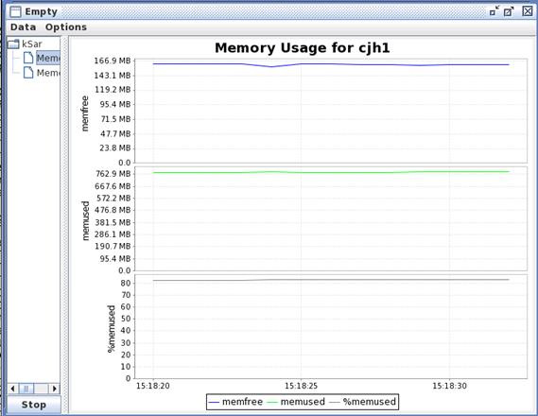This screenshot has height=416, width=538.
Task: Click left arrow of tree horizontal scrollbar
Action: point(12,389)
